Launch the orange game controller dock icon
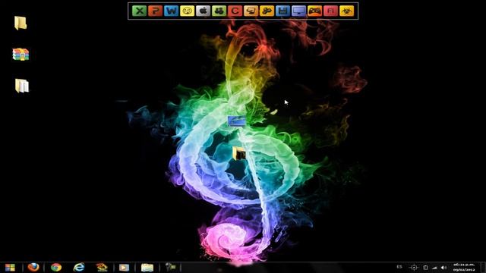486x273 pixels. (314, 11)
